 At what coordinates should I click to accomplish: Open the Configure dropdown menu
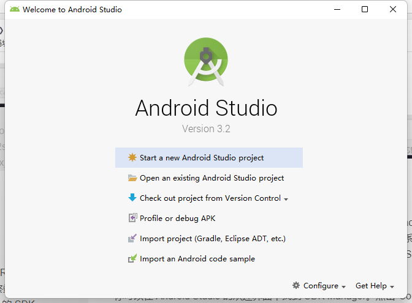pyautogui.click(x=319, y=286)
